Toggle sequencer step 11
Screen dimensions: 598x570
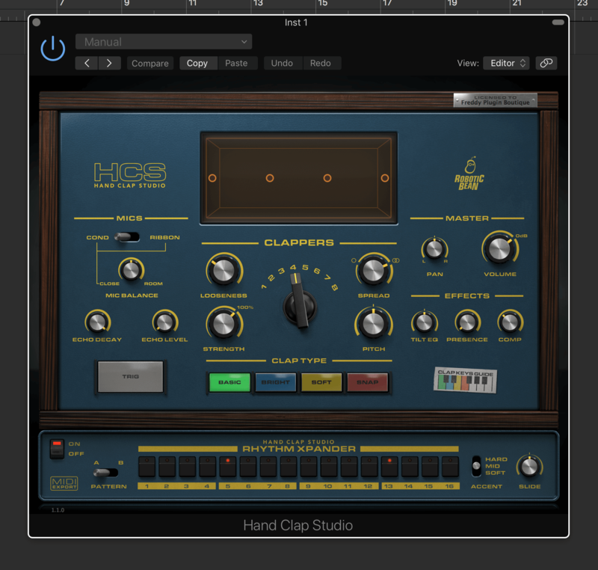(349, 466)
